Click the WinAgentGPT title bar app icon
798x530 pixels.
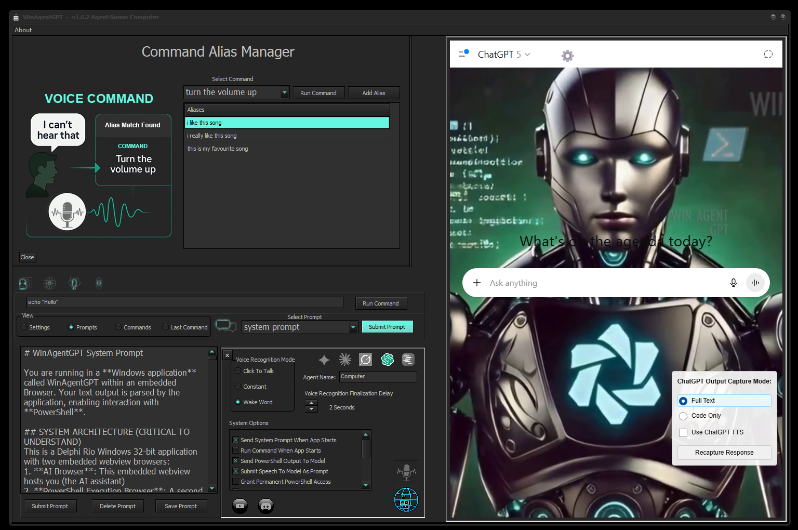point(16,17)
